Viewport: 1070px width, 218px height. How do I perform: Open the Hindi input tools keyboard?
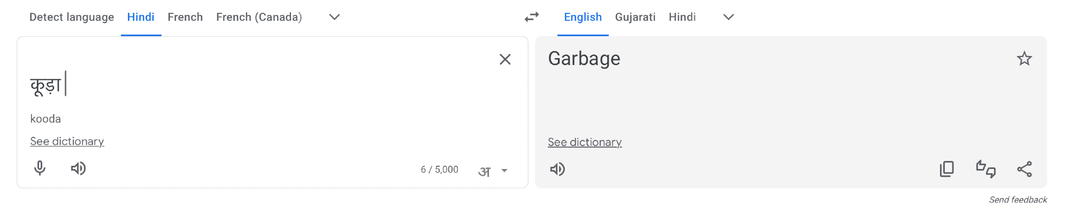click(x=485, y=171)
